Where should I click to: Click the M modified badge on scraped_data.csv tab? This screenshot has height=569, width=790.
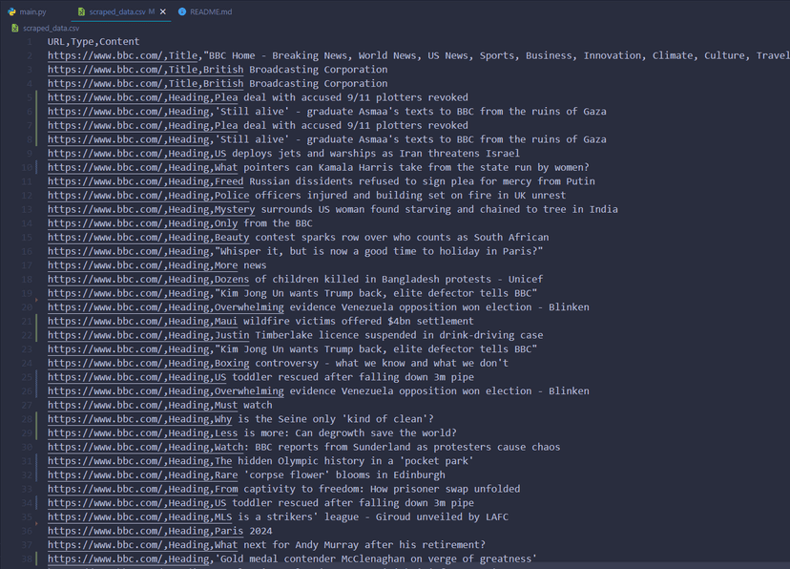[x=152, y=11]
